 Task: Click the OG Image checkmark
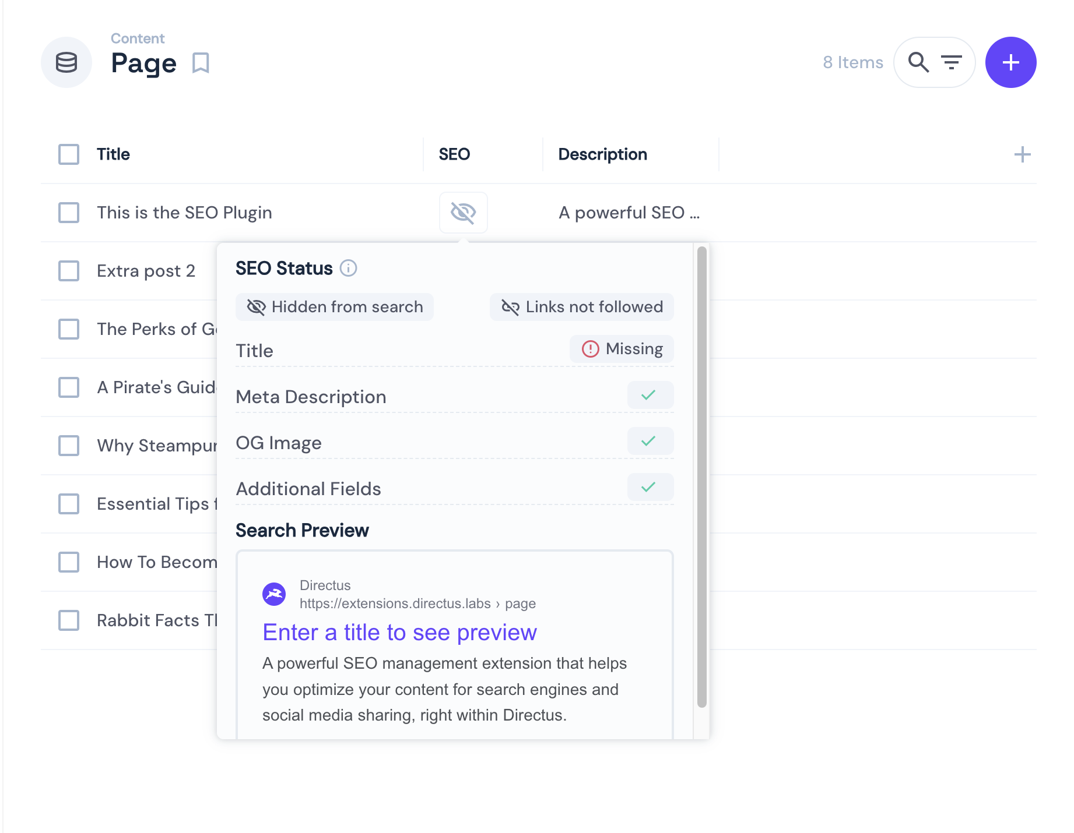(x=650, y=441)
